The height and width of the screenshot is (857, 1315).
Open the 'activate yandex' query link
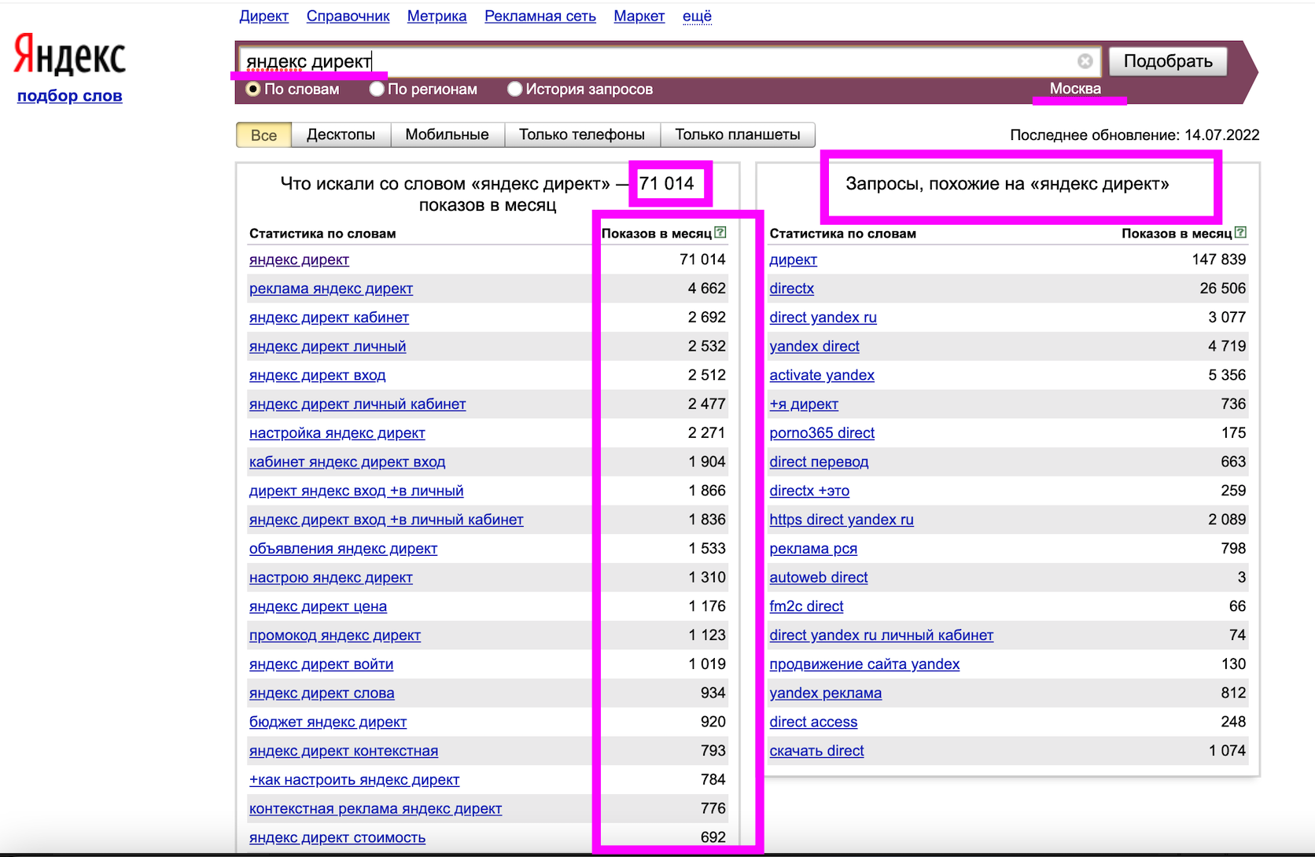click(x=822, y=375)
